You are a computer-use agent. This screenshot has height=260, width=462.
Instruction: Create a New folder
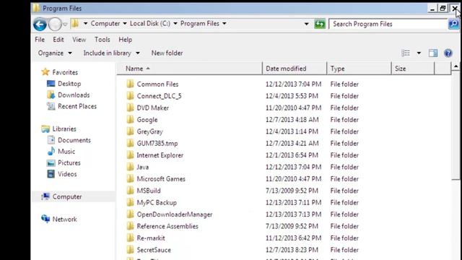tap(167, 53)
